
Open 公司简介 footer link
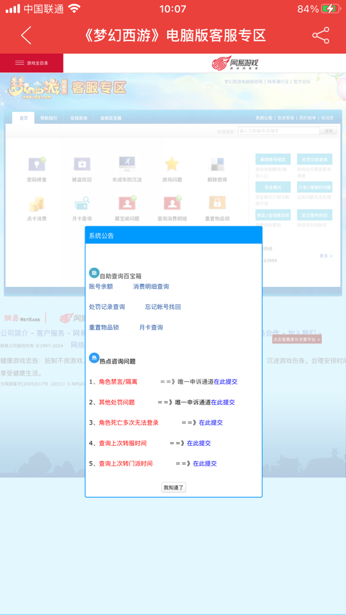pos(14,333)
